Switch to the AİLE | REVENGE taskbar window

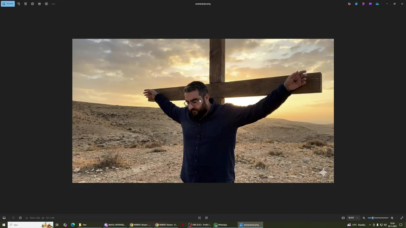coord(115,225)
